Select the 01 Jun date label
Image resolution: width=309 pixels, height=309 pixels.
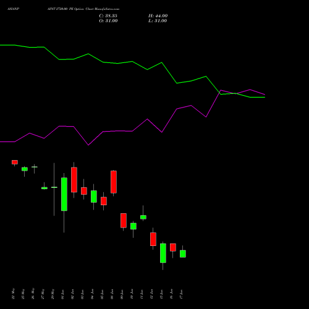pos(62,294)
